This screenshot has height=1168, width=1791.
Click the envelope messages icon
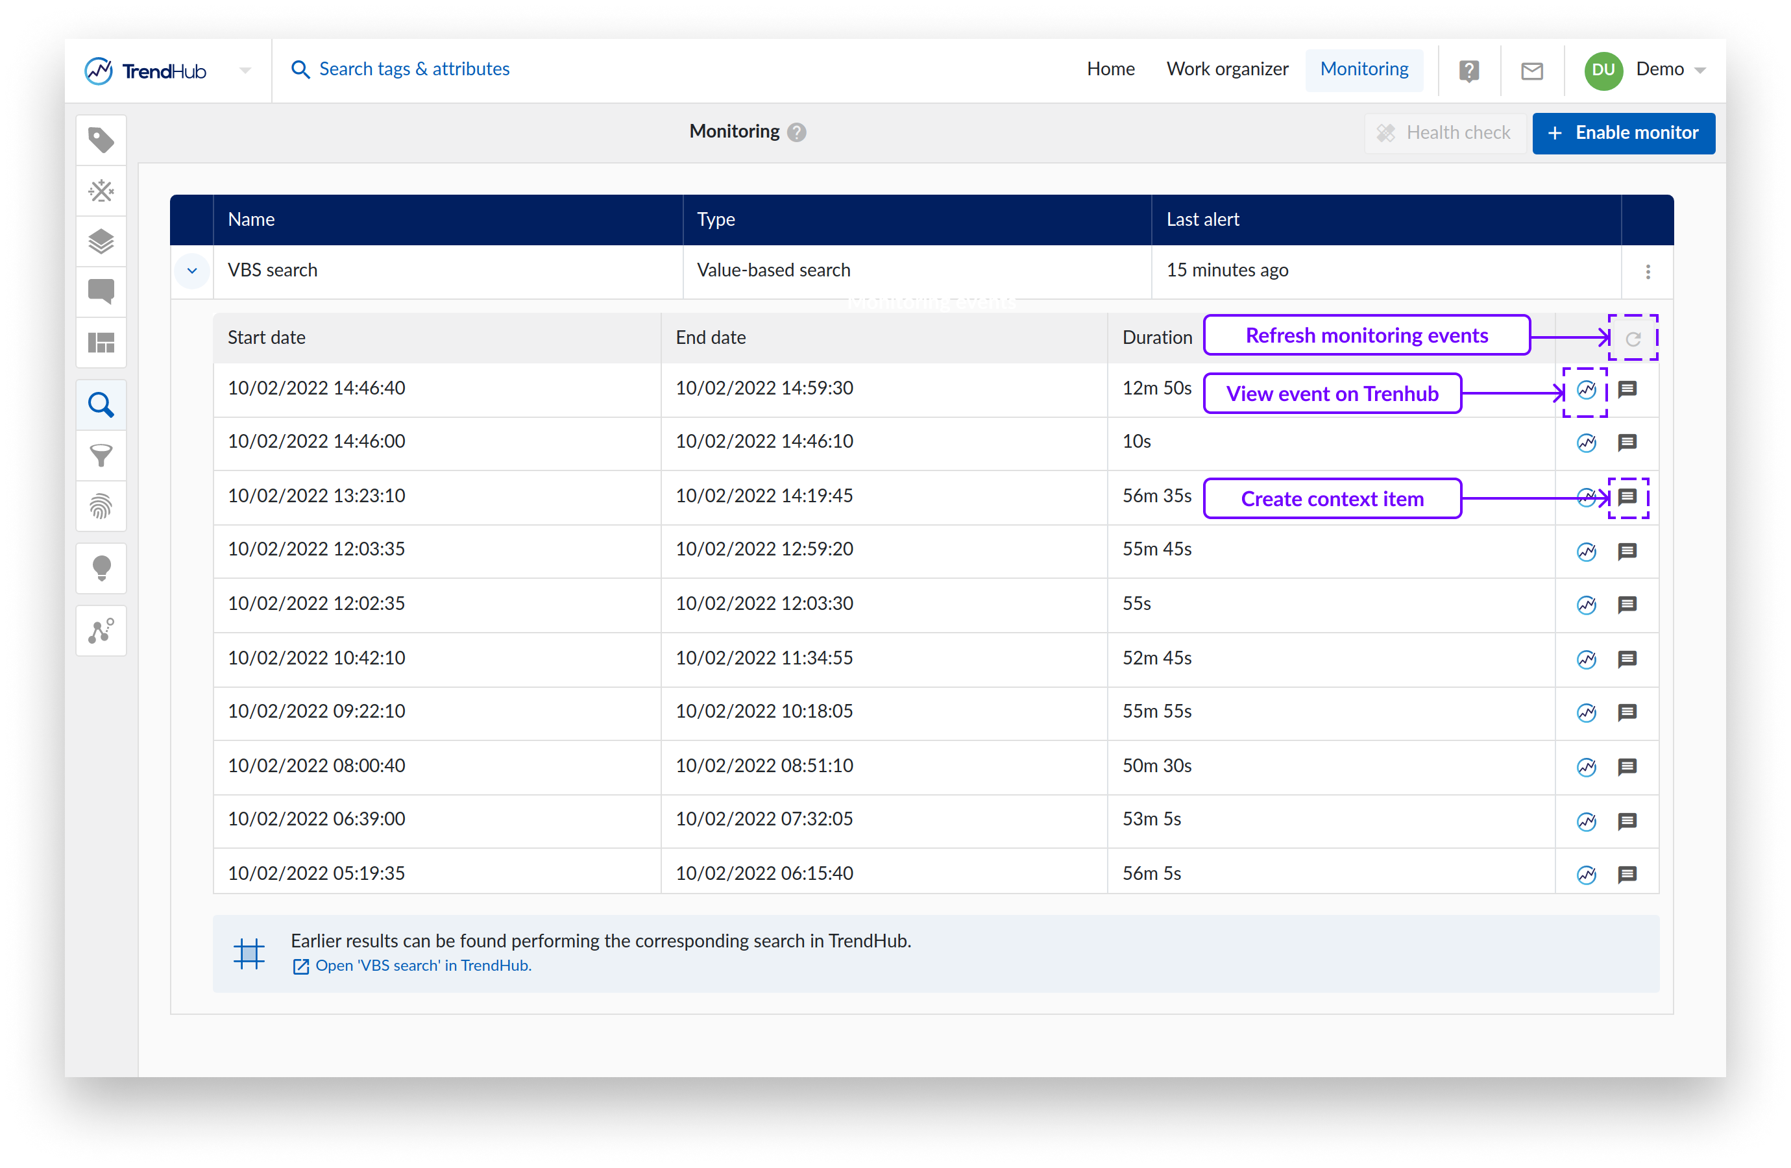pyautogui.click(x=1531, y=71)
